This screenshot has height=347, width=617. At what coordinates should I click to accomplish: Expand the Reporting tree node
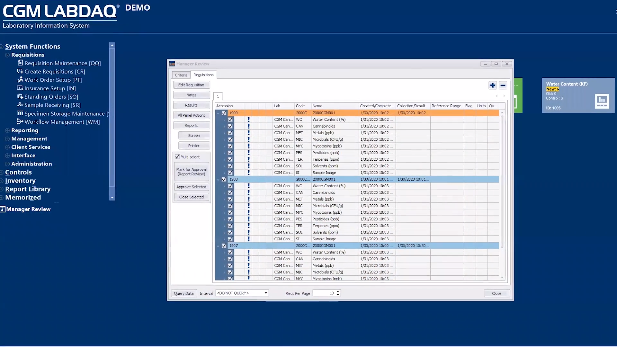click(x=7, y=130)
